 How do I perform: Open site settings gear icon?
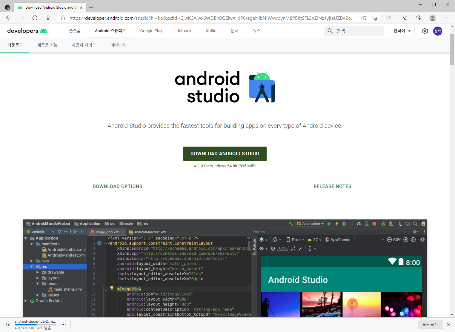point(425,31)
